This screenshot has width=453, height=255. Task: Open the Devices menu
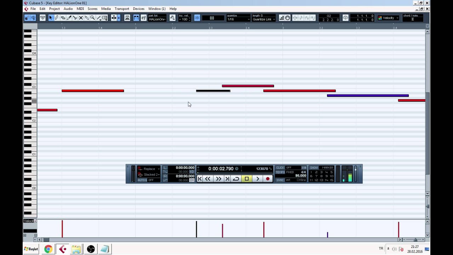pyautogui.click(x=139, y=9)
